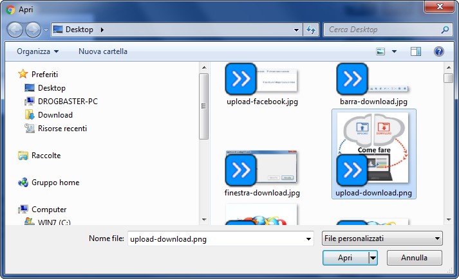Screen dimensions: 459x279
Task: Open the recent locations dropdown arrow
Action: pyautogui.click(x=46, y=30)
